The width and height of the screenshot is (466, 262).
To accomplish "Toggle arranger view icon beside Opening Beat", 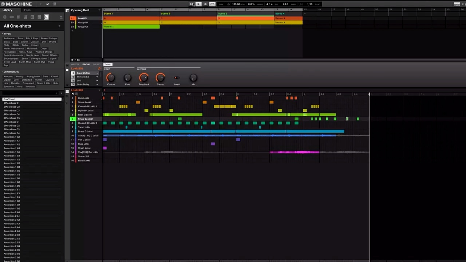I will (x=67, y=10).
